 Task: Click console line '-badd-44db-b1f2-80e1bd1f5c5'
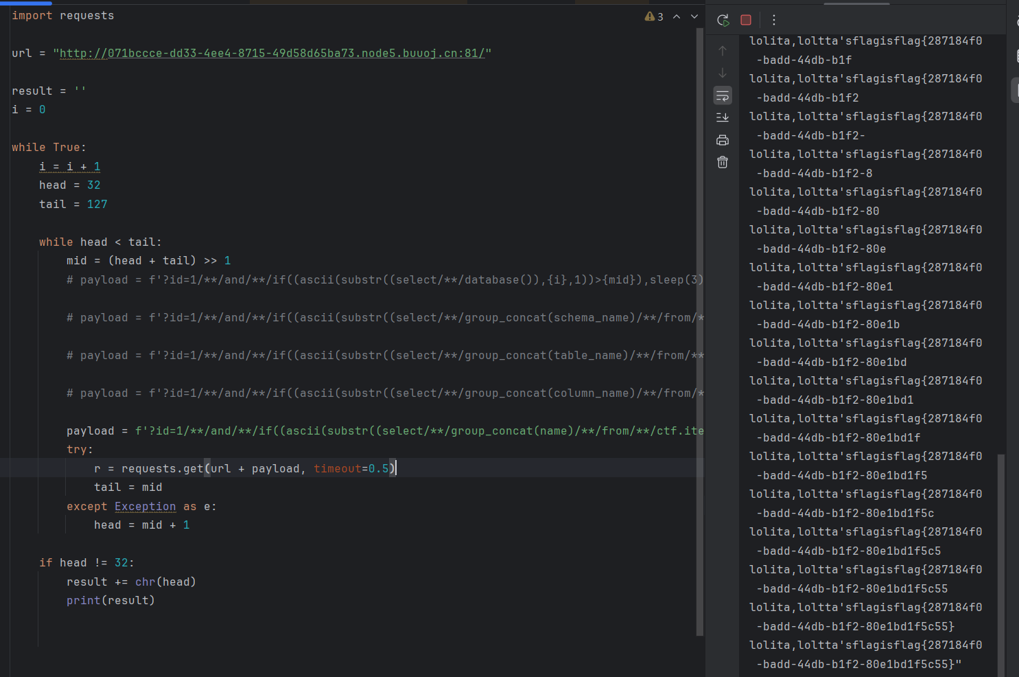[x=848, y=551]
